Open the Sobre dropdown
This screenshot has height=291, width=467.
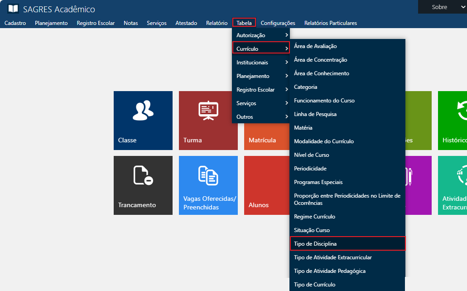(442, 7)
